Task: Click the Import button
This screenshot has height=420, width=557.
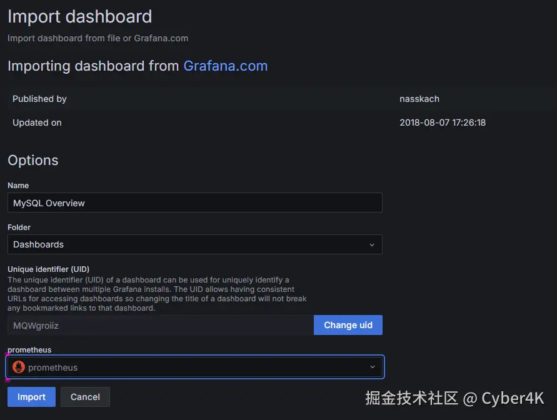Action: tap(31, 397)
